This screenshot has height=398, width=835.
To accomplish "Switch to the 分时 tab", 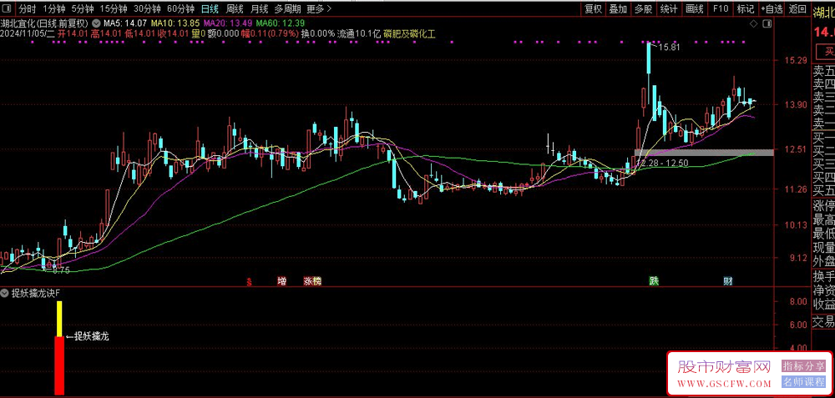I will (x=27, y=8).
